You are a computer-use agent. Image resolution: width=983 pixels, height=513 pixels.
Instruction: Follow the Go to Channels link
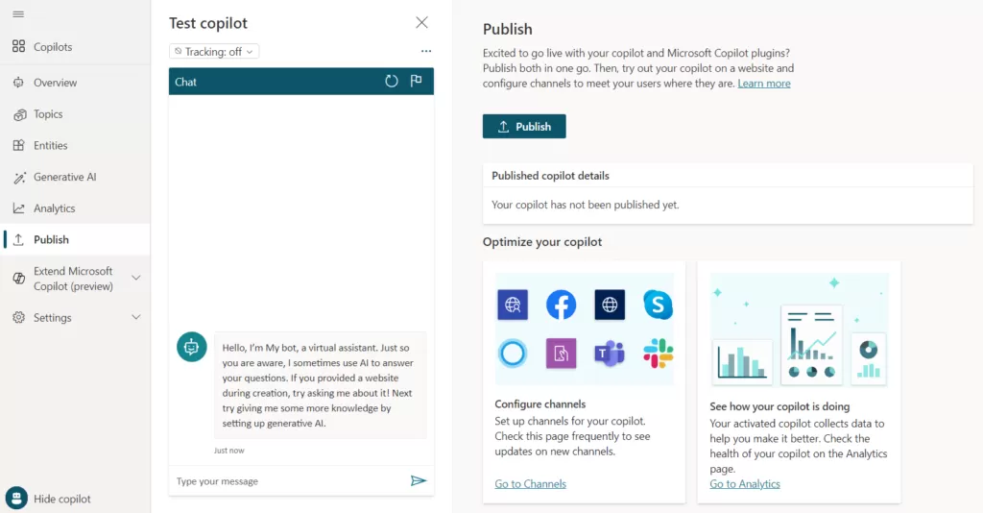530,484
